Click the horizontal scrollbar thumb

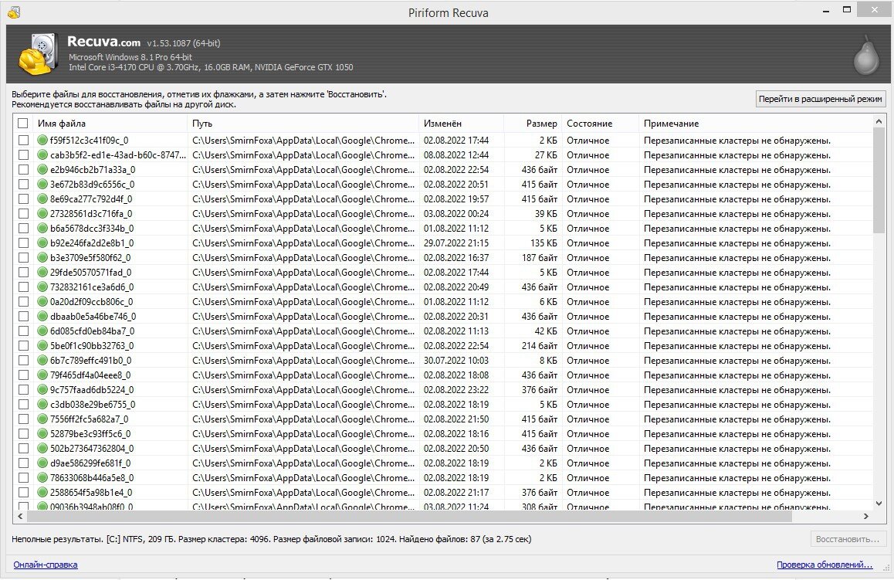[x=409, y=516]
